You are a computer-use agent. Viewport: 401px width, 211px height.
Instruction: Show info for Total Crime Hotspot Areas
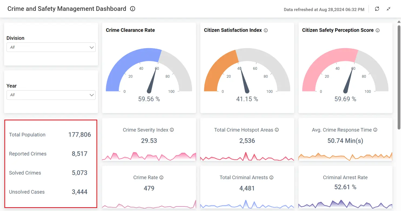[x=277, y=130]
